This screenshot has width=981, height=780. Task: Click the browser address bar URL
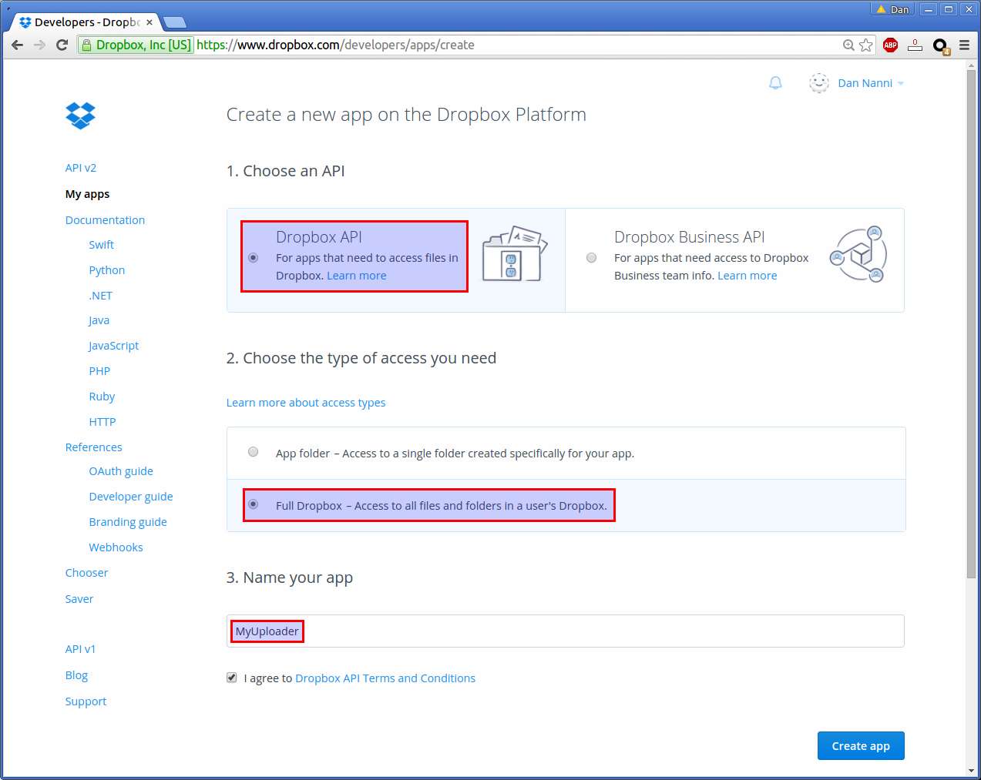coord(335,45)
